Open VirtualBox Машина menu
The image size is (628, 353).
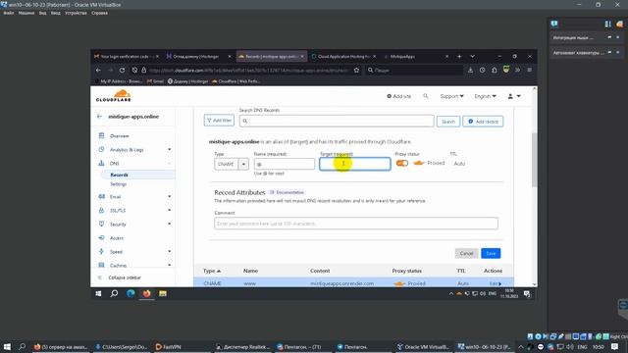pyautogui.click(x=26, y=13)
